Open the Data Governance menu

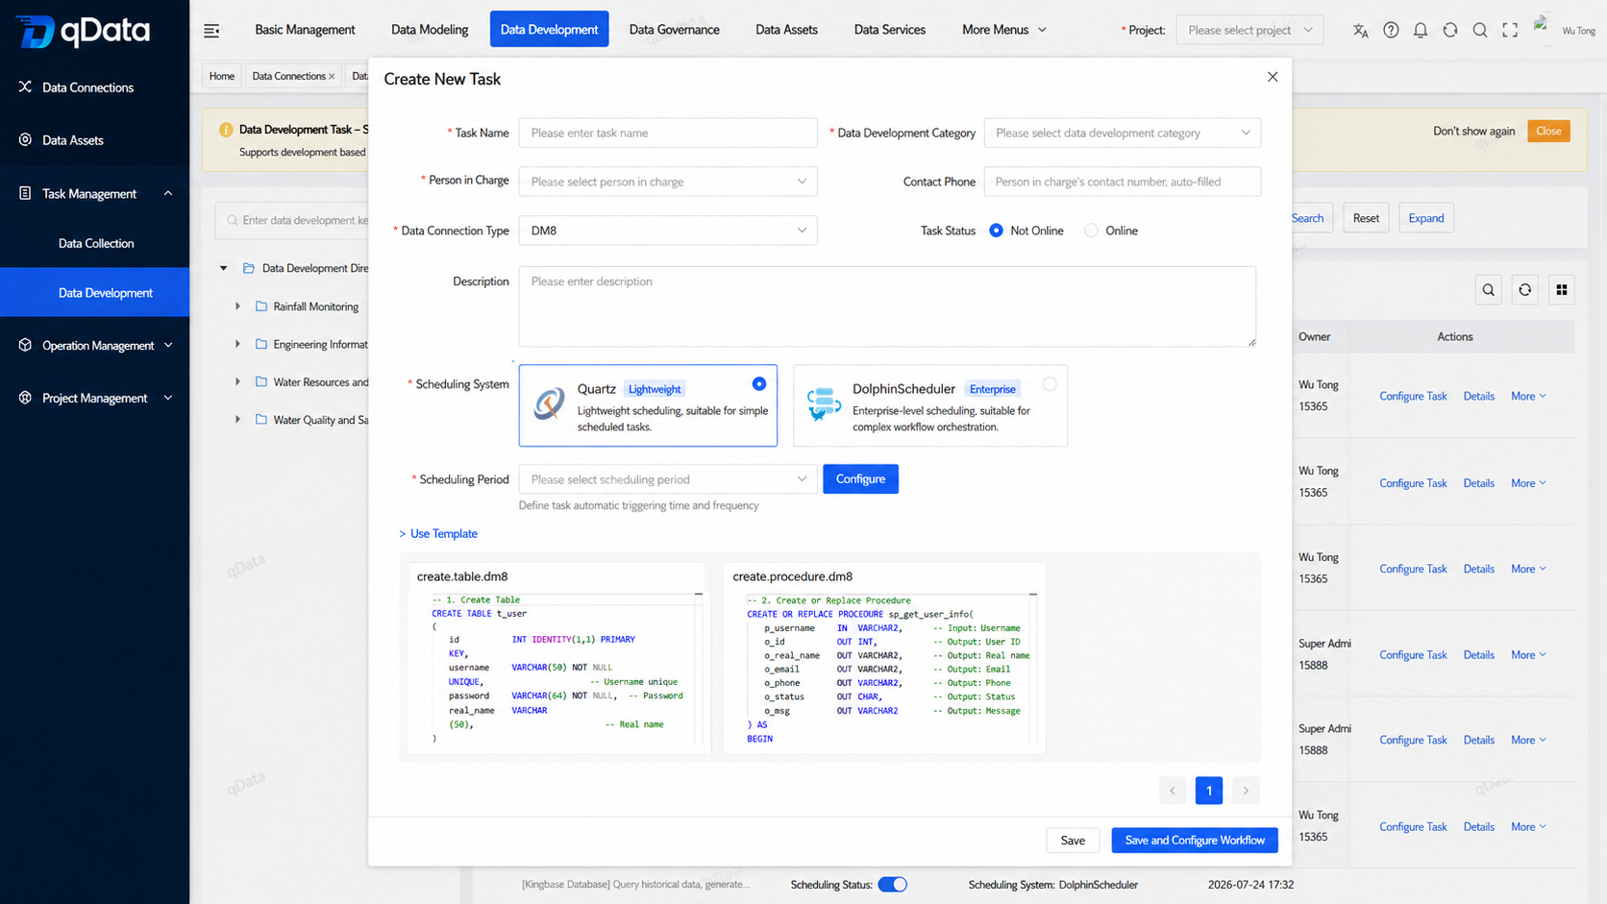click(x=674, y=30)
